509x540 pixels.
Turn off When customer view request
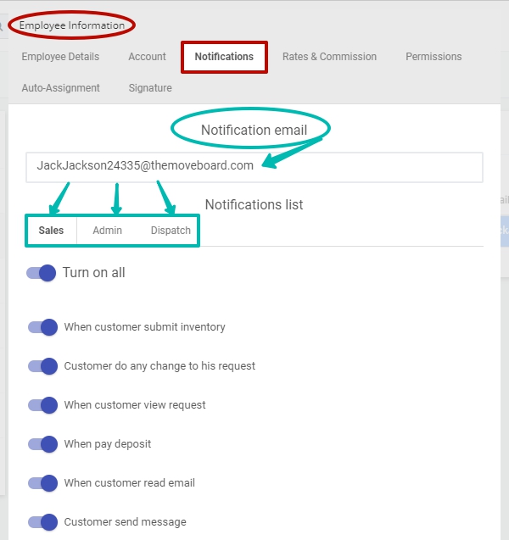[42, 405]
